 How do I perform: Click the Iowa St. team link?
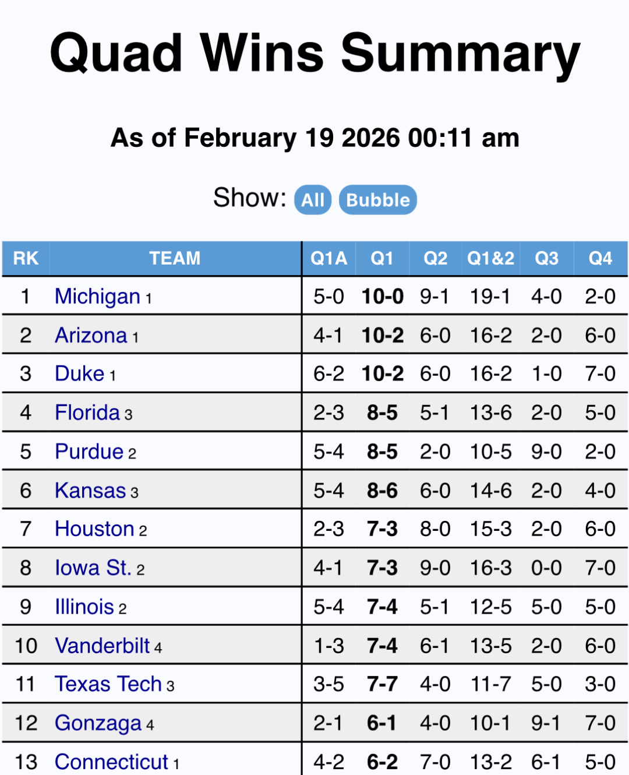(93, 568)
